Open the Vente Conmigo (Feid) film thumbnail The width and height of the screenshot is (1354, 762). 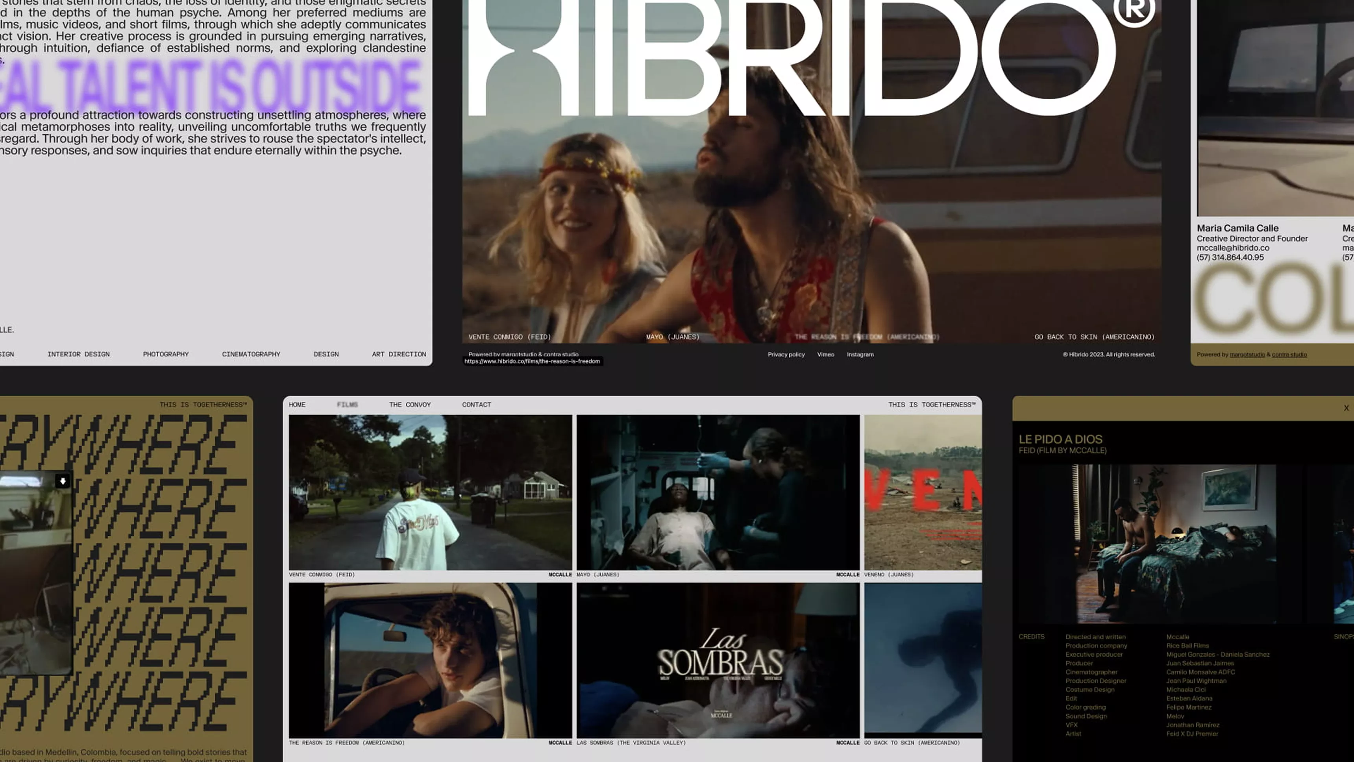coord(430,492)
